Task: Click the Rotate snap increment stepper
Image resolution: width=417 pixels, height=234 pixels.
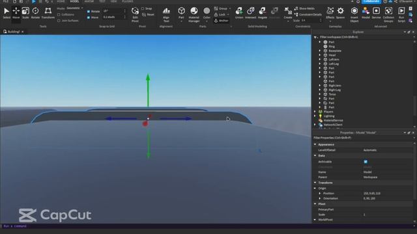Action: coord(124,11)
